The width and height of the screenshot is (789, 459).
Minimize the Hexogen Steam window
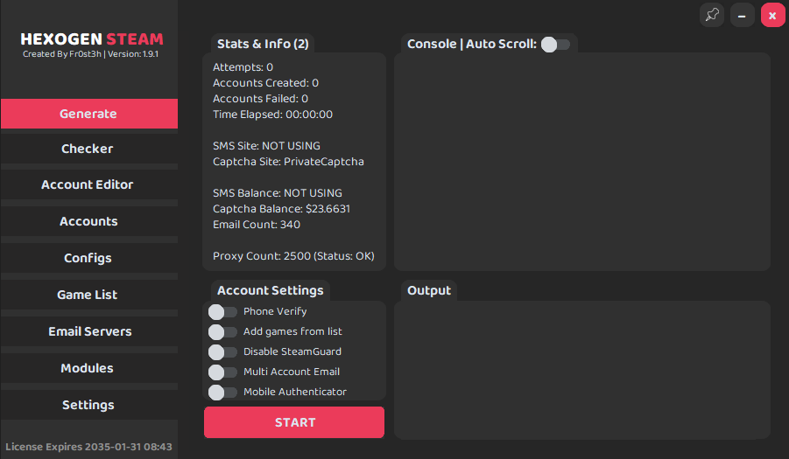point(743,15)
